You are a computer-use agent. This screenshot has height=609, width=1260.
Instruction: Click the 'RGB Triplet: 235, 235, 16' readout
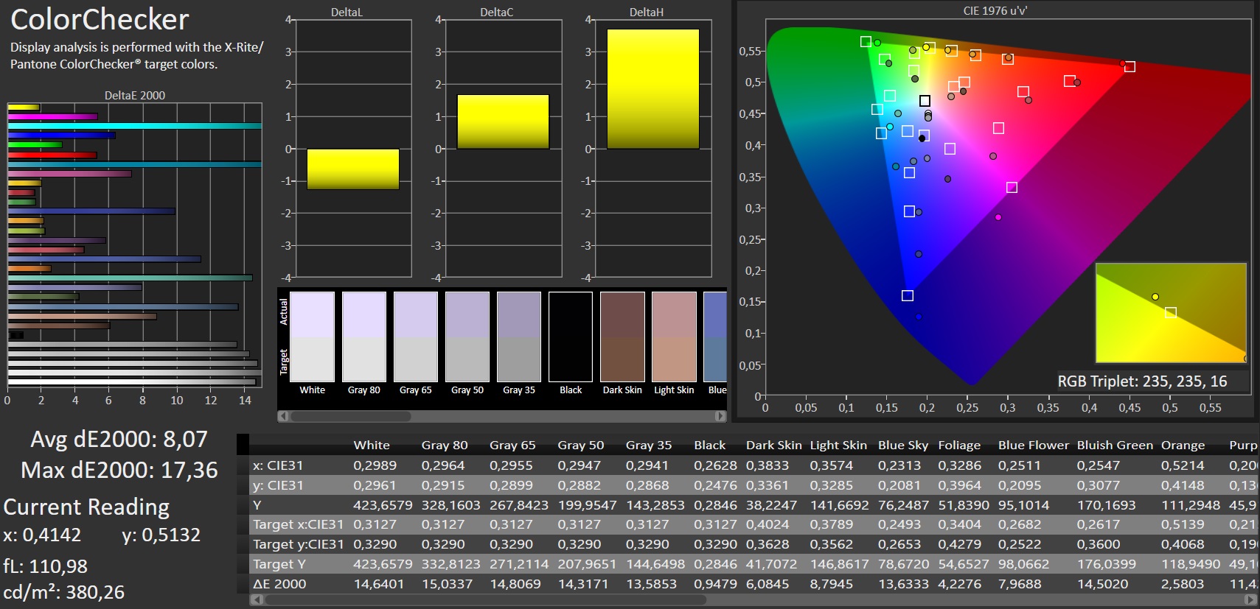click(x=1142, y=381)
